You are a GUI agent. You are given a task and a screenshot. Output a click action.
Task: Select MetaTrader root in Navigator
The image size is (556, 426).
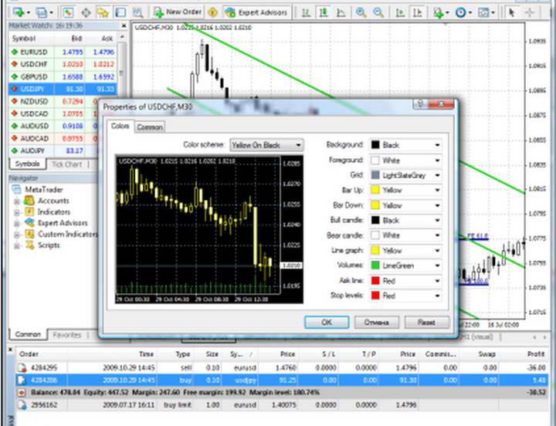pyautogui.click(x=43, y=190)
